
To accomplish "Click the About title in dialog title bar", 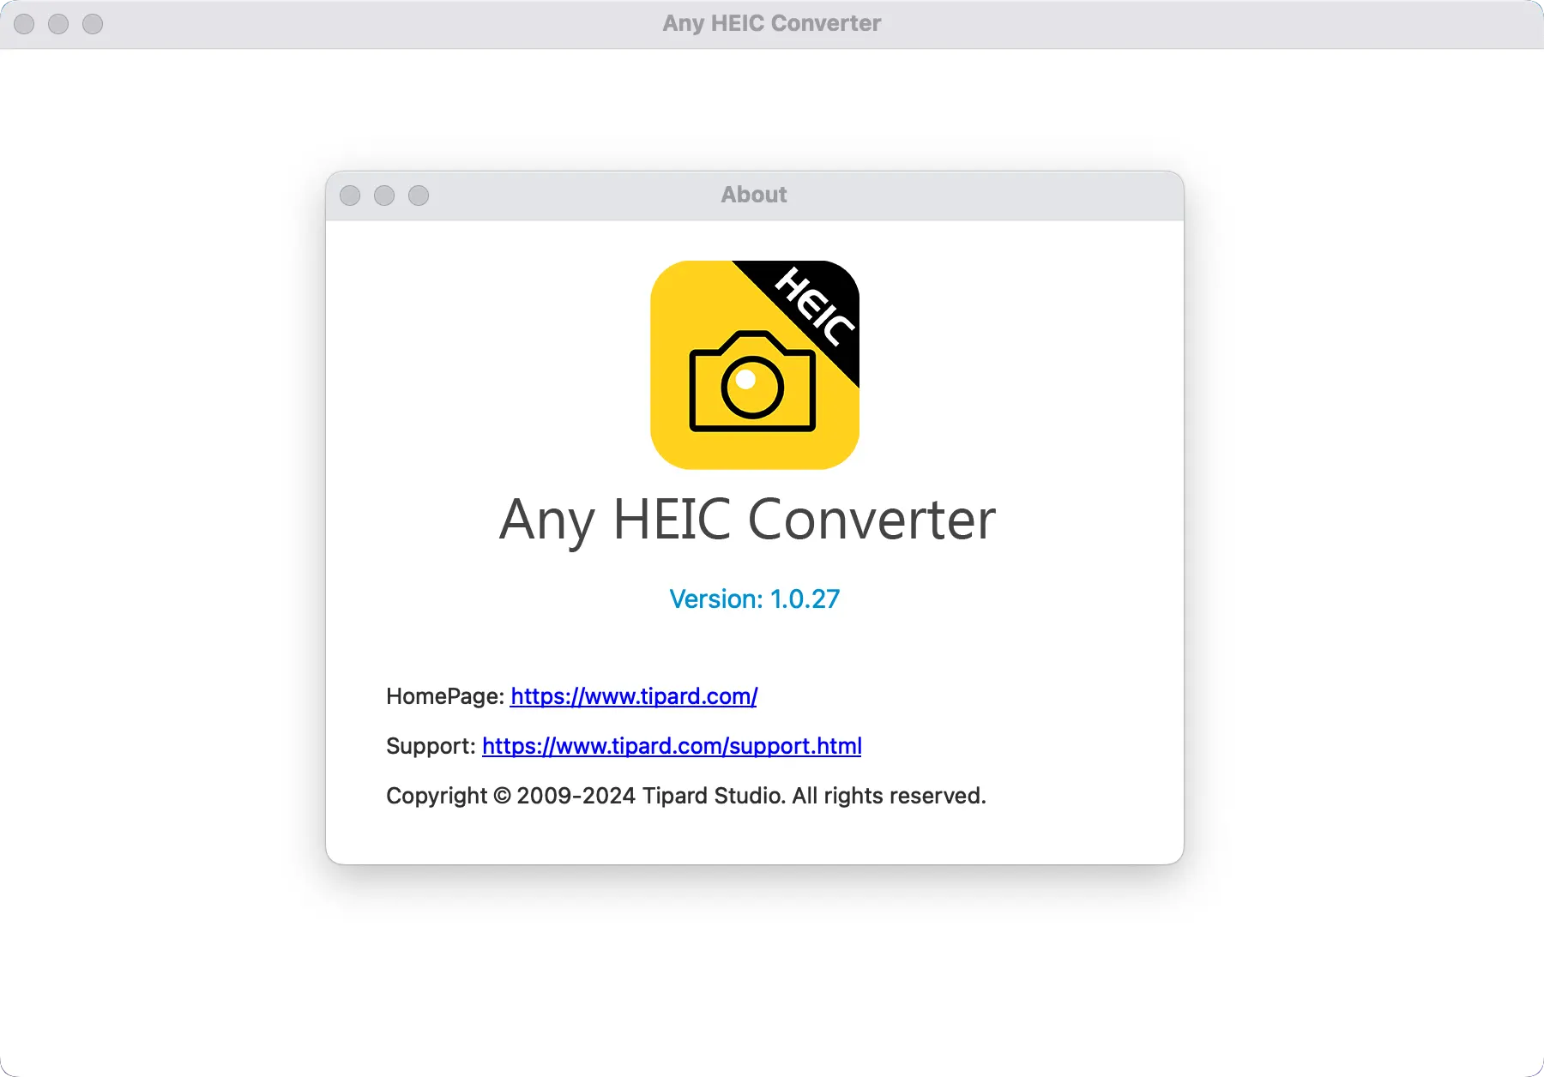I will [x=753, y=195].
